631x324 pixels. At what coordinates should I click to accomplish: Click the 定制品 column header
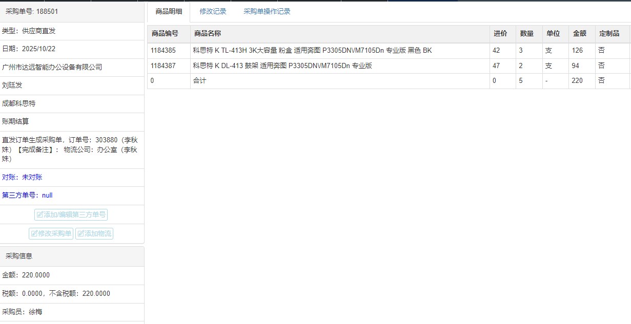coord(609,34)
